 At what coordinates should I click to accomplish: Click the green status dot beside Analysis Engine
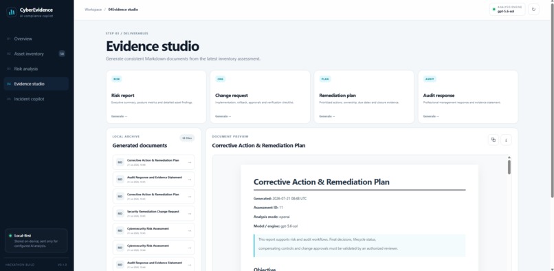point(494,10)
